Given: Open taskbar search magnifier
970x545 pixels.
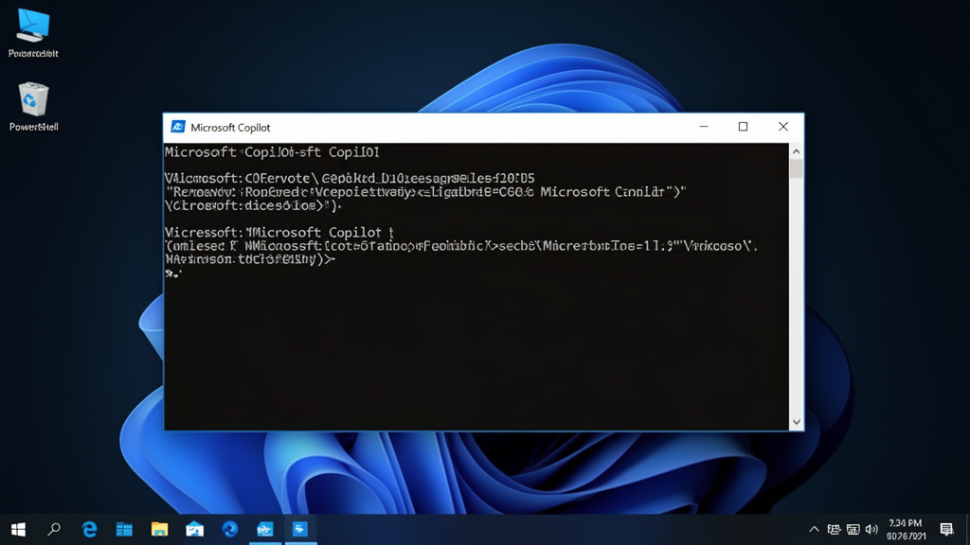Looking at the screenshot, I should point(54,529).
